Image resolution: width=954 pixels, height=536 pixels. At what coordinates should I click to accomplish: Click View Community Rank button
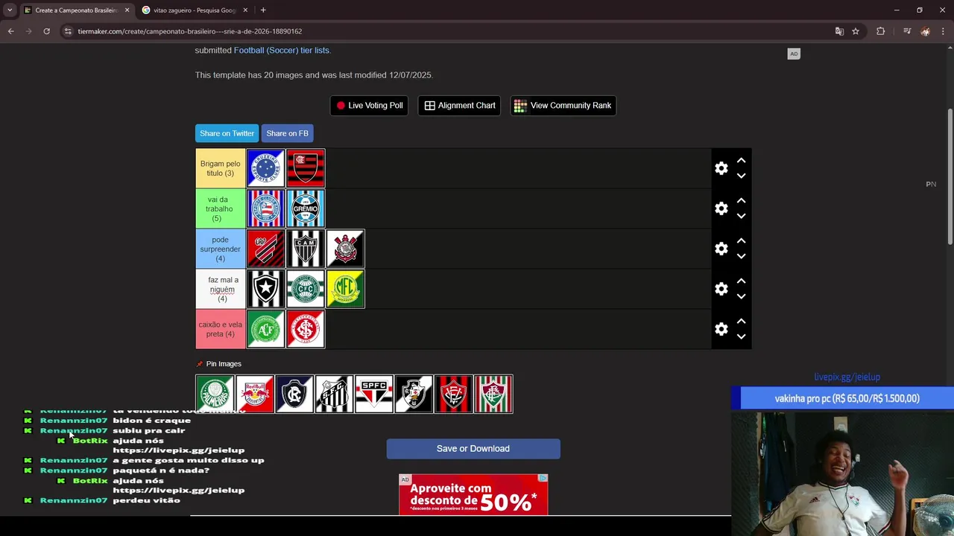563,106
